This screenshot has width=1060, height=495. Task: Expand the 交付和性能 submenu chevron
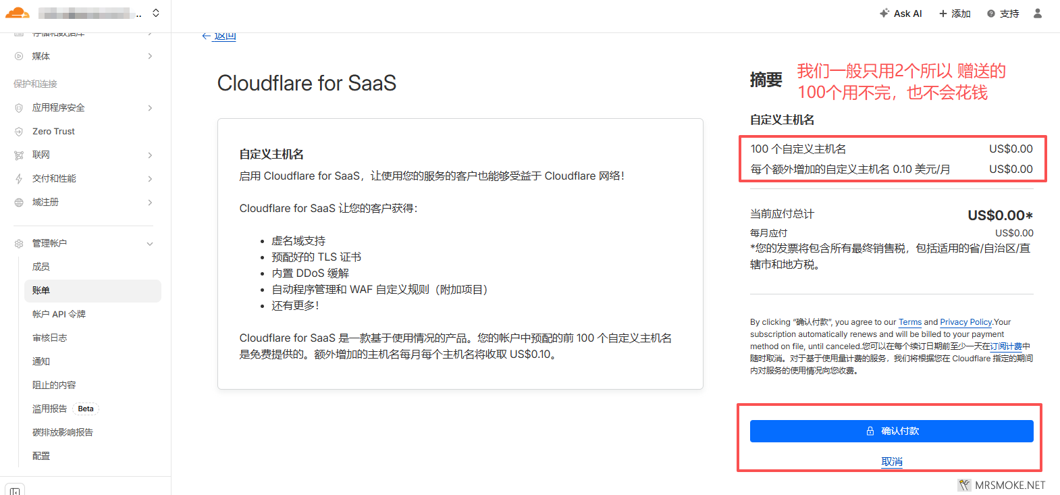(150, 179)
